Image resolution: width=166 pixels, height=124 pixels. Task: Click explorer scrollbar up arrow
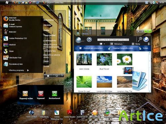tap(150, 53)
